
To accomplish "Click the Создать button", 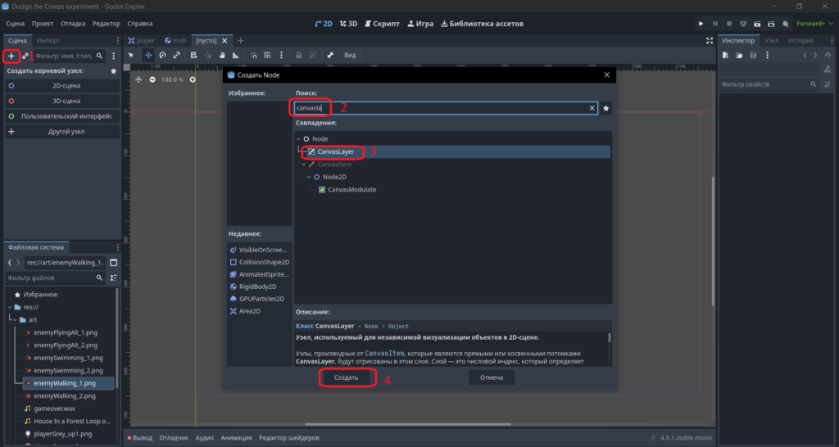I will [347, 377].
